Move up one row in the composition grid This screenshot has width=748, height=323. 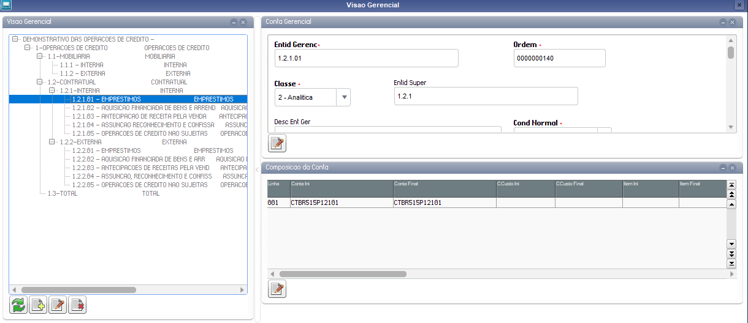[731, 204]
